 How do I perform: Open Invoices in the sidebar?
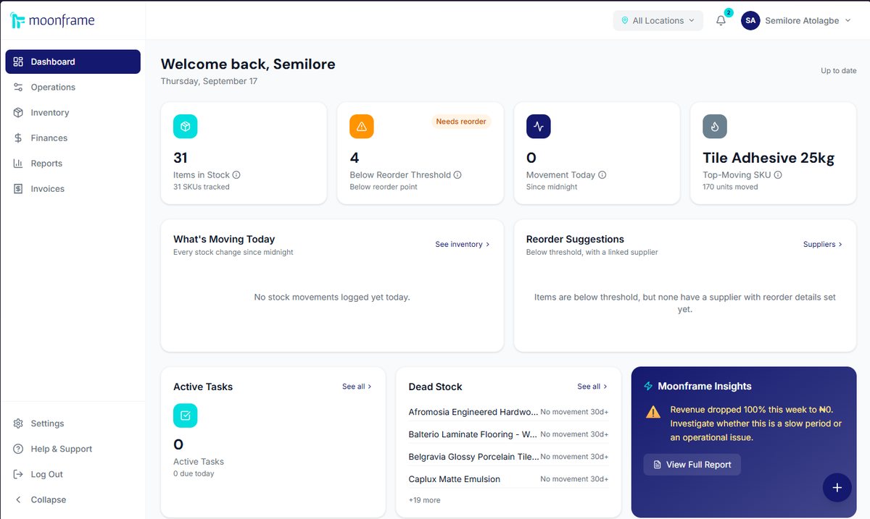(72, 188)
